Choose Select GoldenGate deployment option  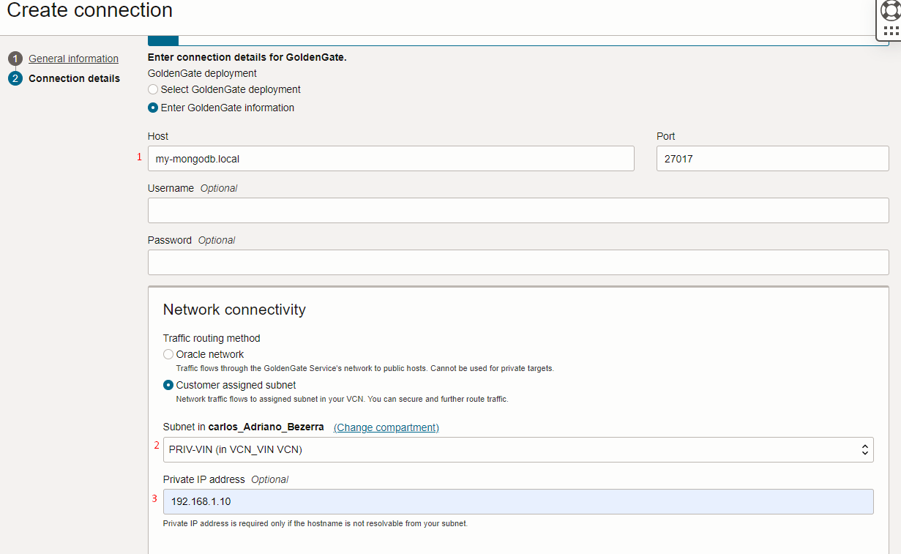tap(153, 89)
